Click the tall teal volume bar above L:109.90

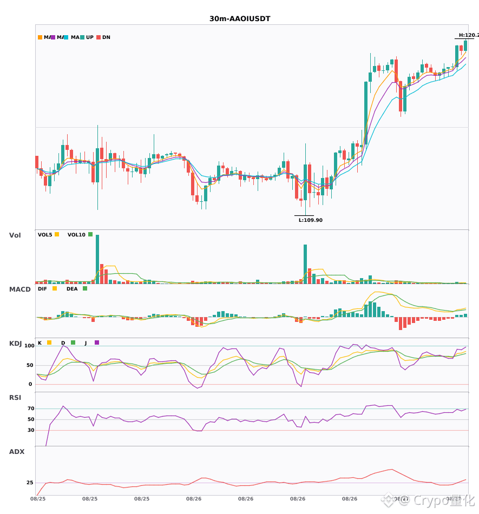(305, 264)
